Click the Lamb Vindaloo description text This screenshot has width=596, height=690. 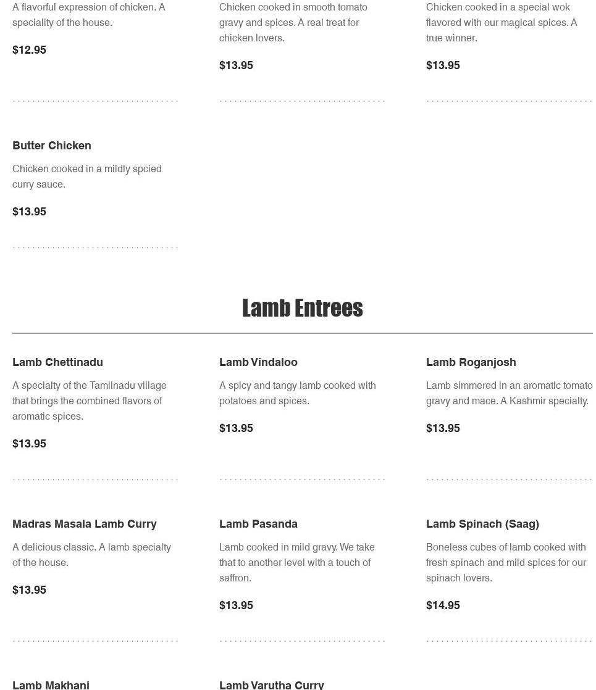297,393
